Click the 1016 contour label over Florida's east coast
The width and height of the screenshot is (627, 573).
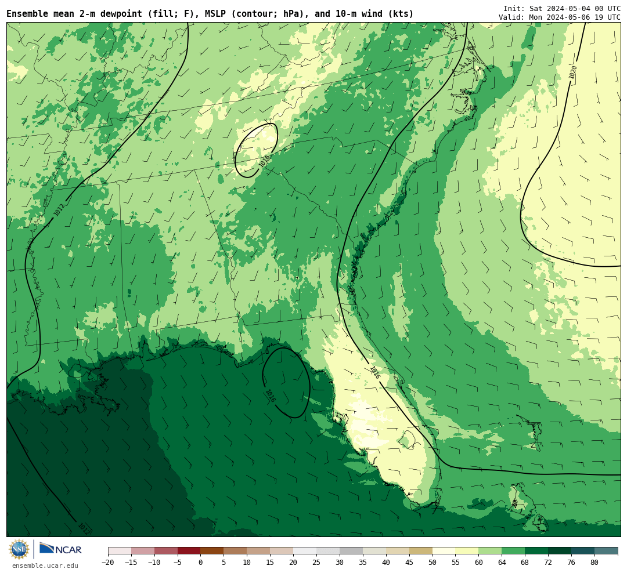[375, 372]
